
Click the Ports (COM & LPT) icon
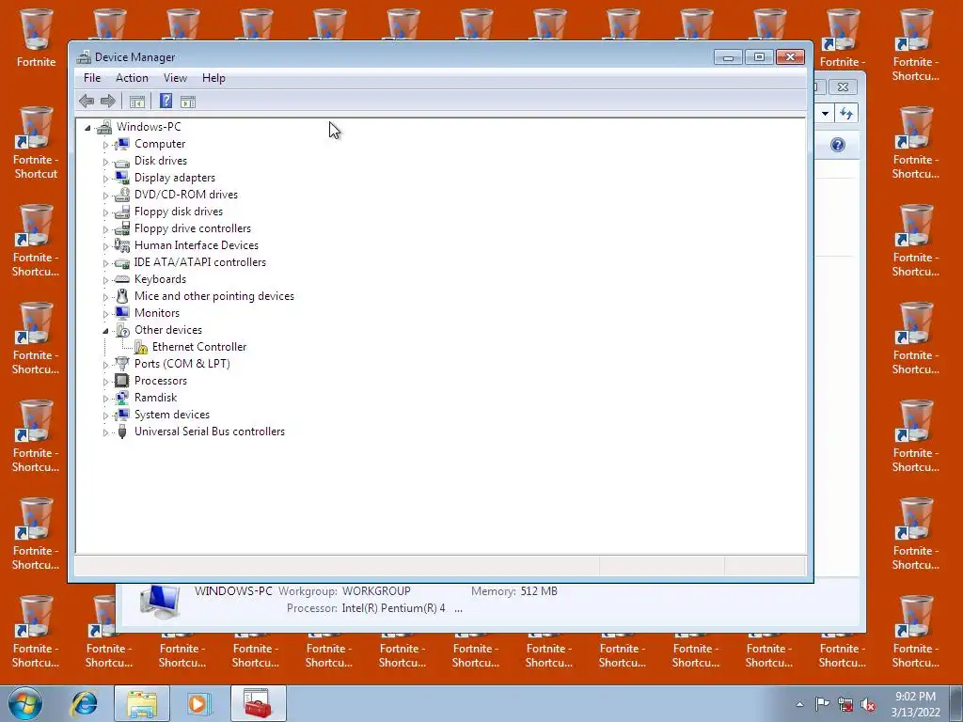(121, 364)
